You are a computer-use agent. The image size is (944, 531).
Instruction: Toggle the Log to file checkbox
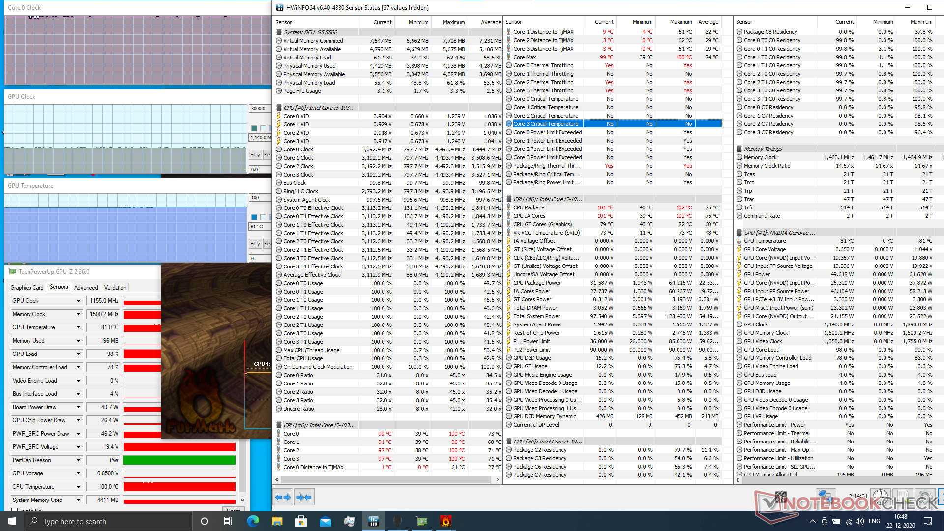point(15,511)
